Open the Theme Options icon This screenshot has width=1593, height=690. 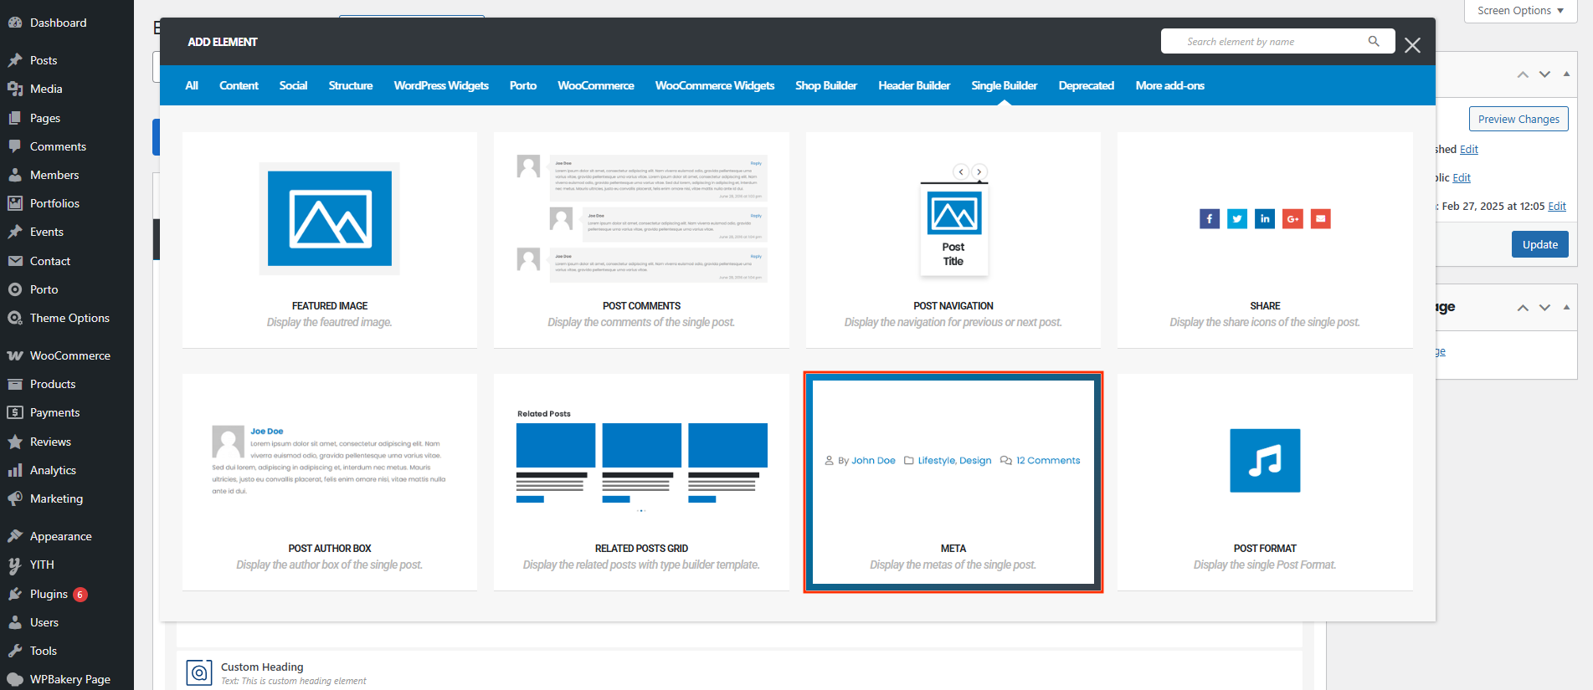[x=15, y=318]
